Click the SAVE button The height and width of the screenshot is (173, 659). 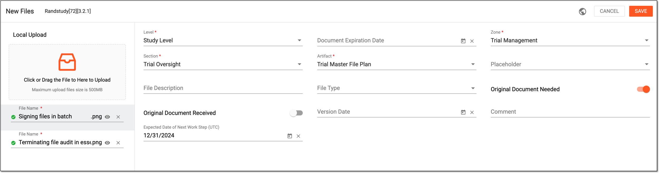tap(641, 11)
